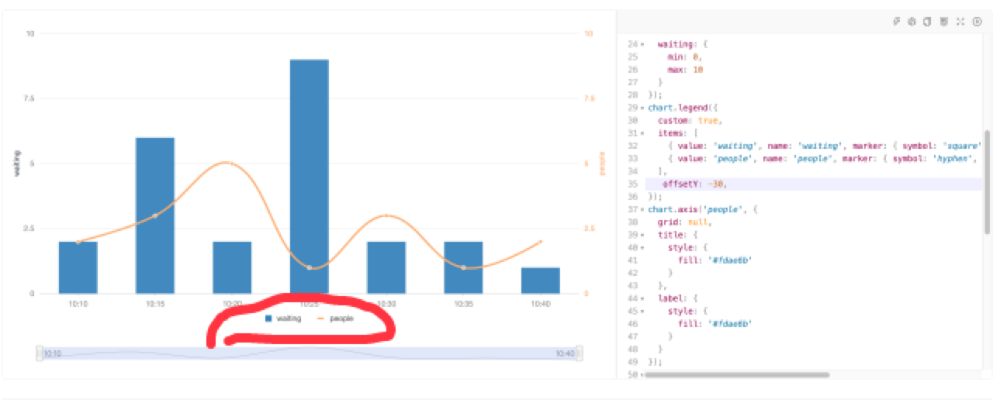Screen dimensions: 993x403
Task: Click the second toolbar icon beside lightning bolt
Action: point(912,22)
